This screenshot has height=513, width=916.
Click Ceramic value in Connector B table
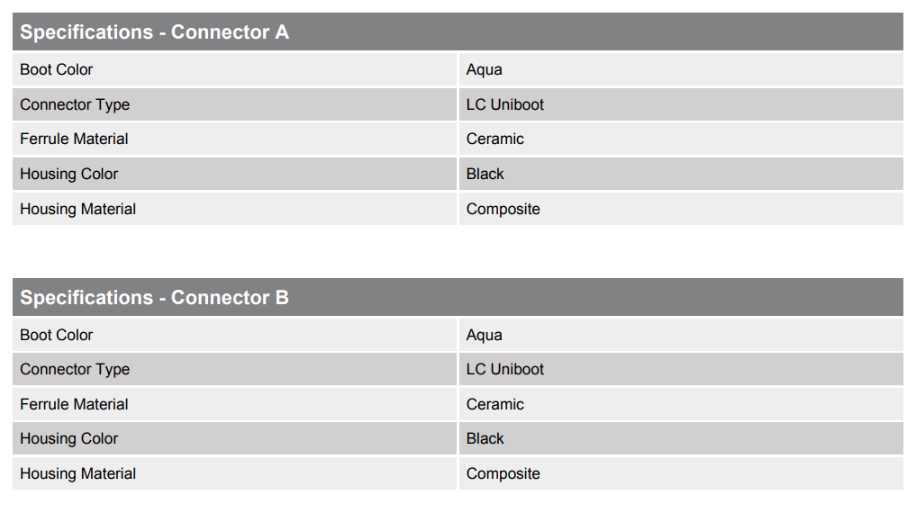tap(494, 404)
